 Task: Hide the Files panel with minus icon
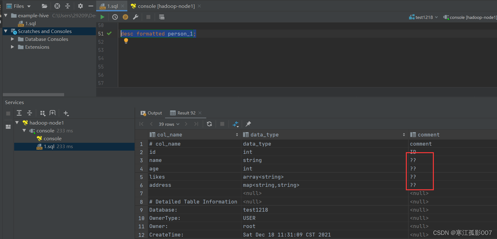click(91, 6)
